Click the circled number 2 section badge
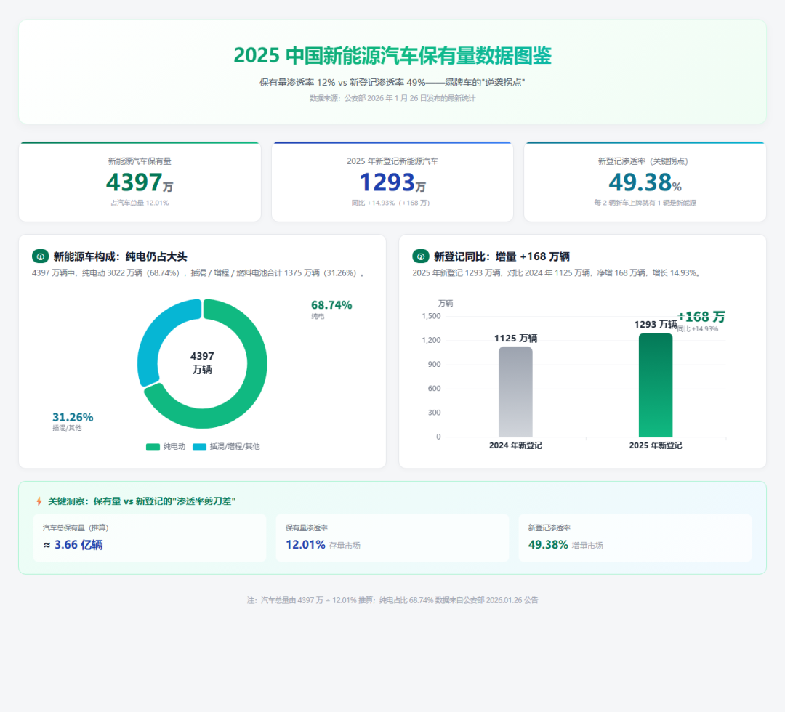785x712 pixels. [x=421, y=256]
